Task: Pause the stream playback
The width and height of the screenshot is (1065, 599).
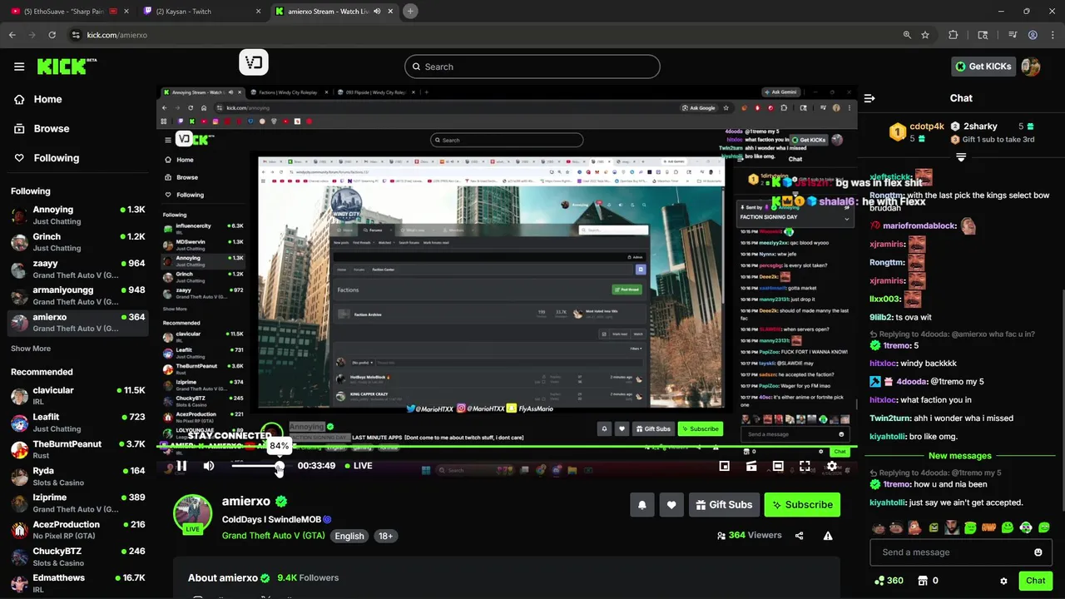Action: (181, 466)
